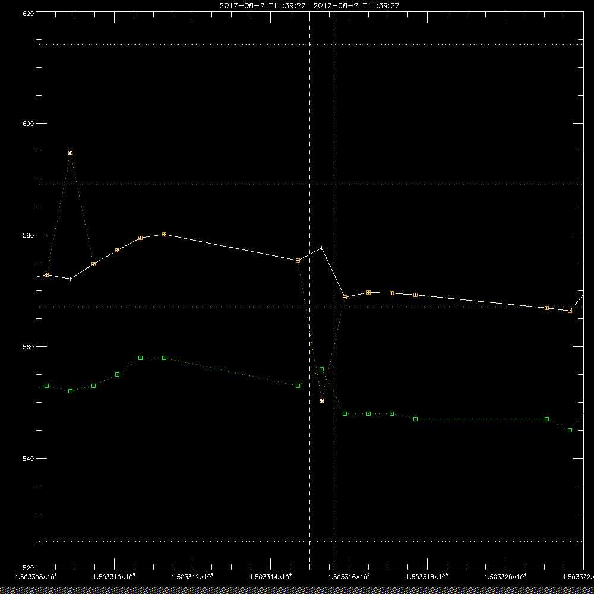
Task: Click the x-axis label 1.503312×10⁹
Action: 192,577
